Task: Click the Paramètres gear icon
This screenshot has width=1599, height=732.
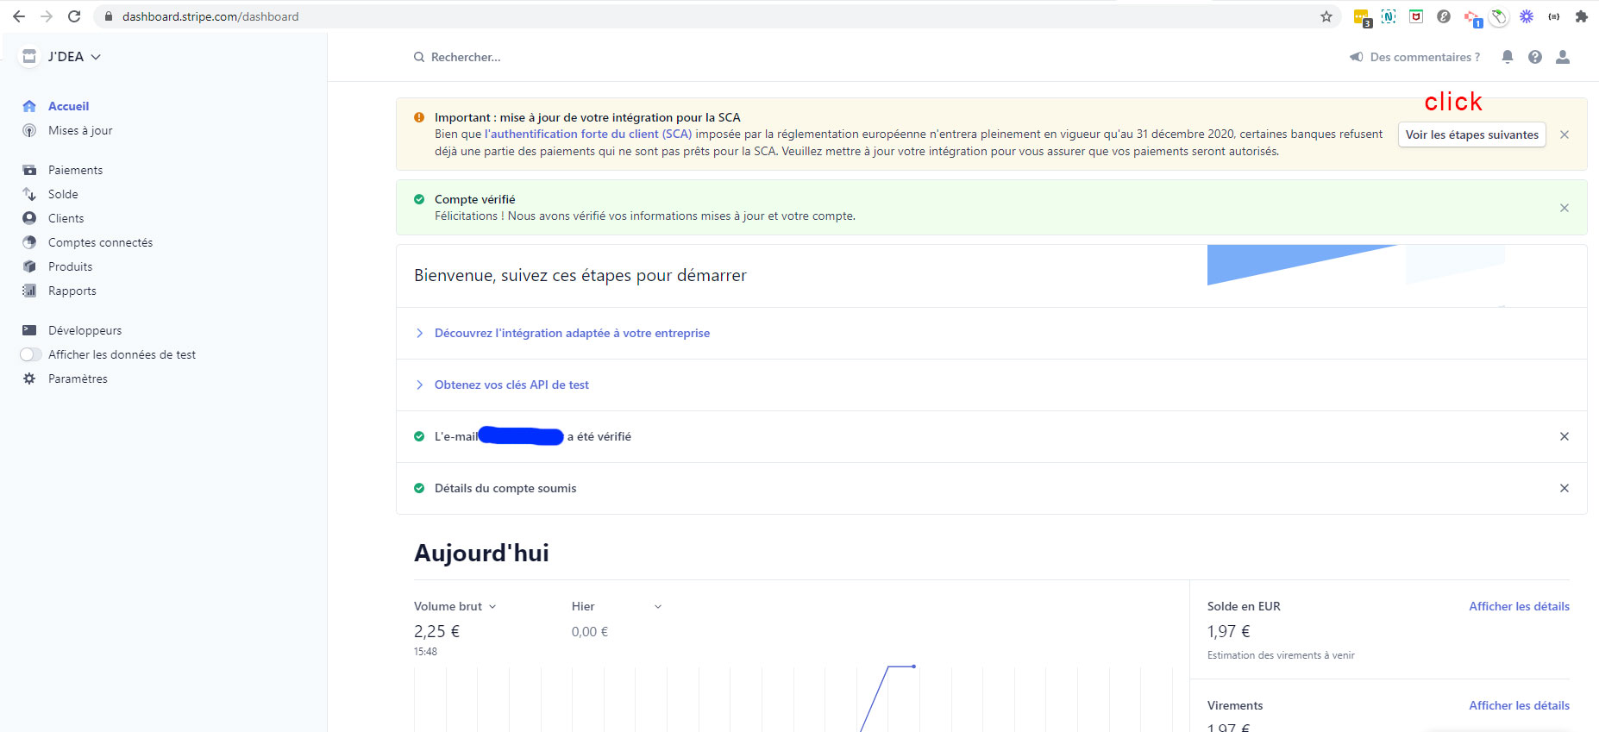Action: click(x=29, y=379)
